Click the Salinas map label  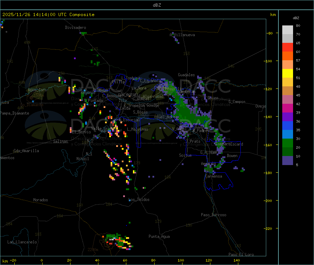60,141
